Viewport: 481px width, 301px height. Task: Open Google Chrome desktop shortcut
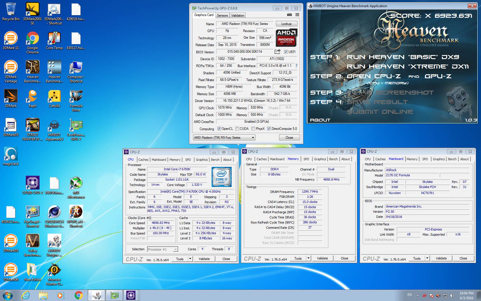click(32, 43)
